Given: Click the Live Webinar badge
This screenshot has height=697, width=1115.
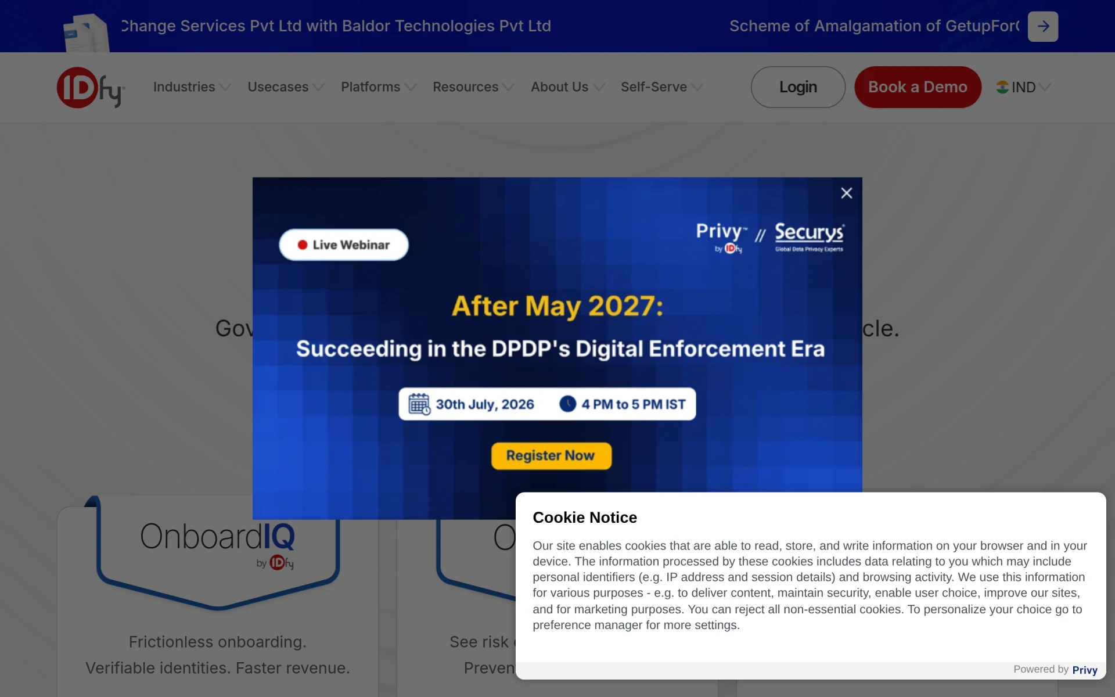Looking at the screenshot, I should [344, 245].
